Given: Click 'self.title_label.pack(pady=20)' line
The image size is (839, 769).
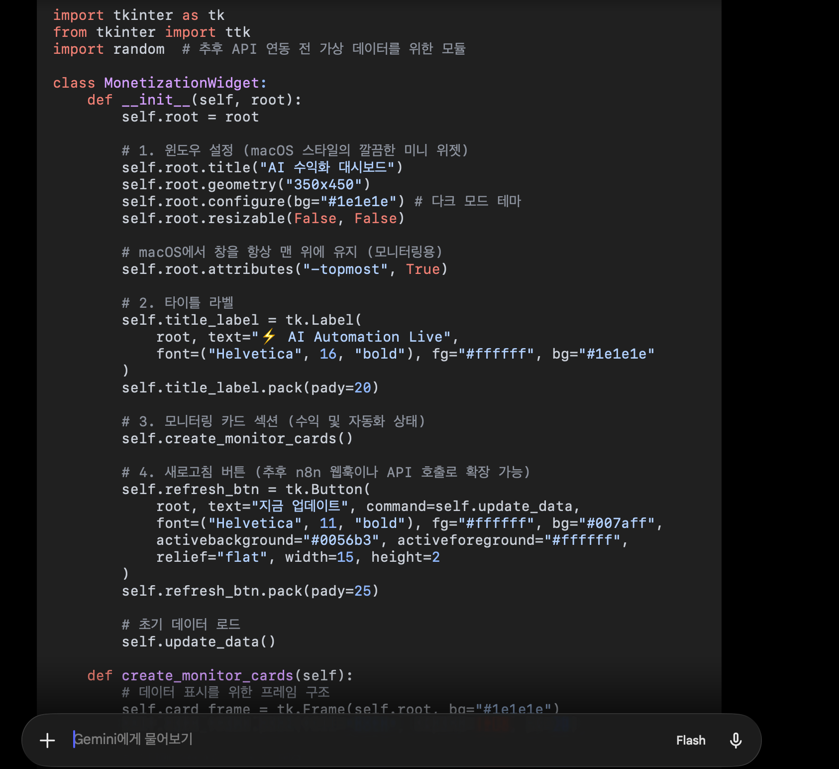Looking at the screenshot, I should click(250, 387).
